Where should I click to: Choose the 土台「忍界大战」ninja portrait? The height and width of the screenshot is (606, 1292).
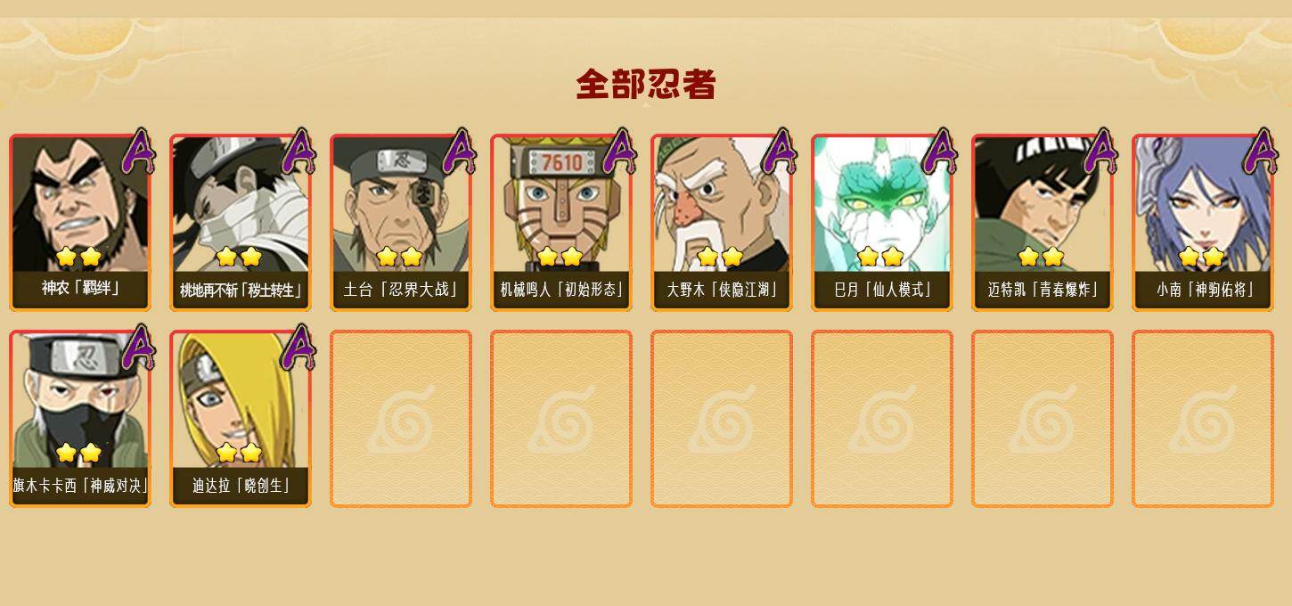(401, 223)
